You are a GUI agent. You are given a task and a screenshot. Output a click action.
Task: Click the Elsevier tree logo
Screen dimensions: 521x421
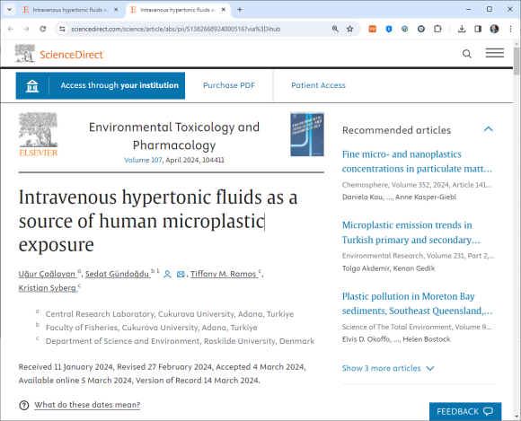tap(39, 135)
